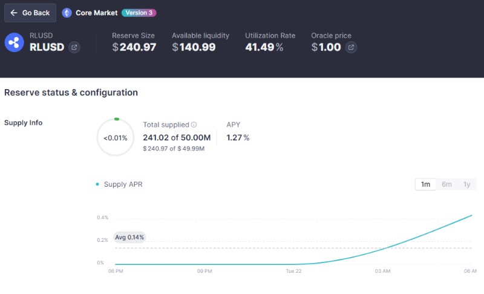
Task: Click the RLUSD token logo
Action: point(14,42)
